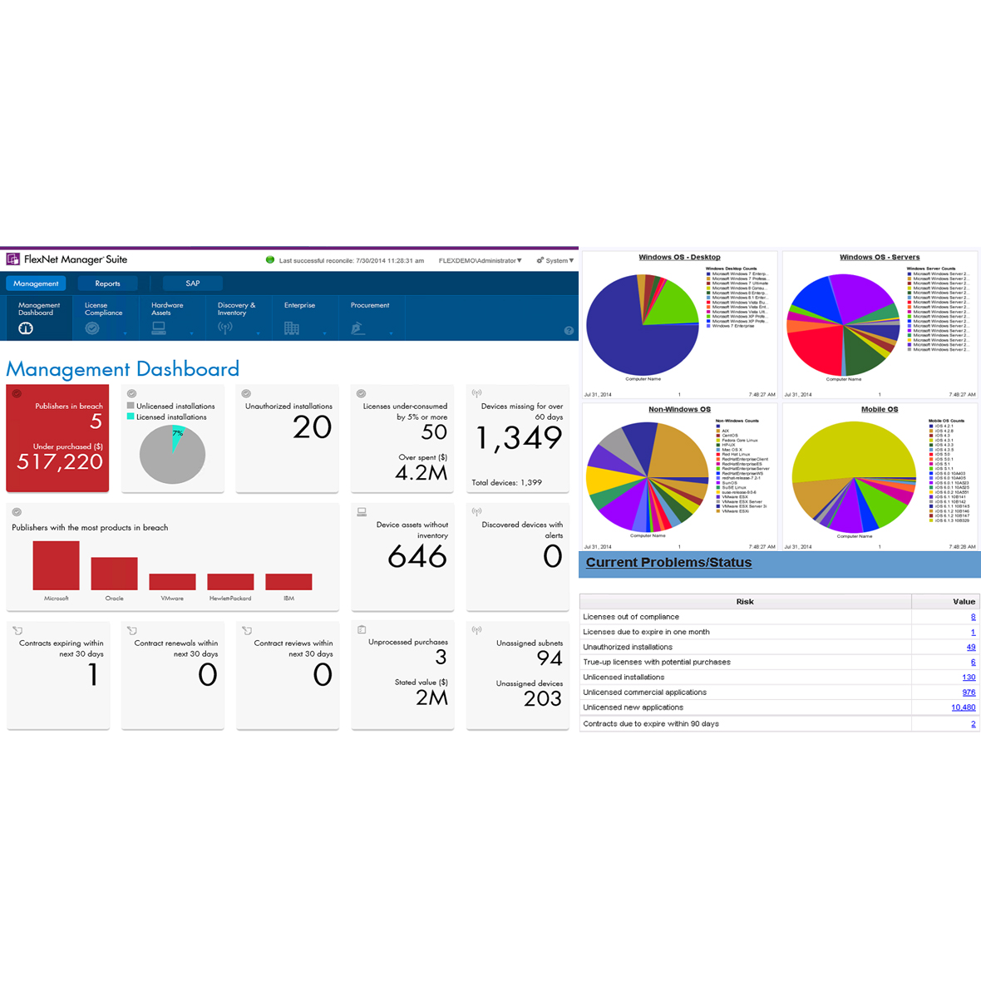This screenshot has height=981, width=981.
Task: Open the FLEXDEMO\Administrator user dropdown
Action: 480,260
